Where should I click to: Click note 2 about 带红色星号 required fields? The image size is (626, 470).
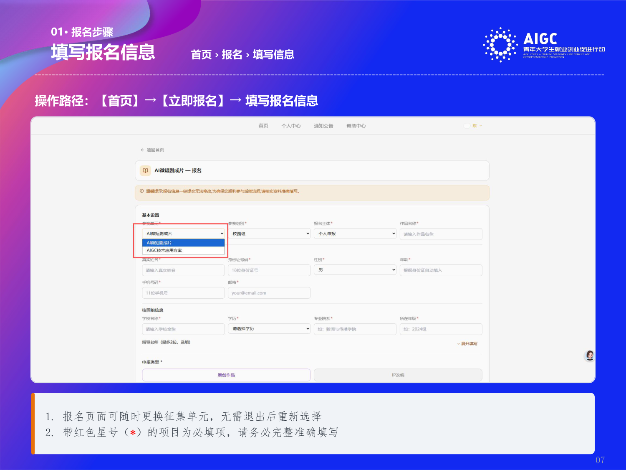192,432
